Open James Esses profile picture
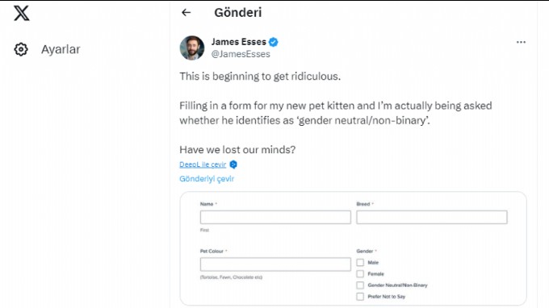The height and width of the screenshot is (308, 549). coord(192,48)
